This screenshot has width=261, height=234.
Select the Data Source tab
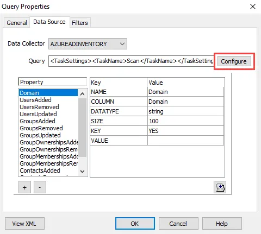pos(49,22)
